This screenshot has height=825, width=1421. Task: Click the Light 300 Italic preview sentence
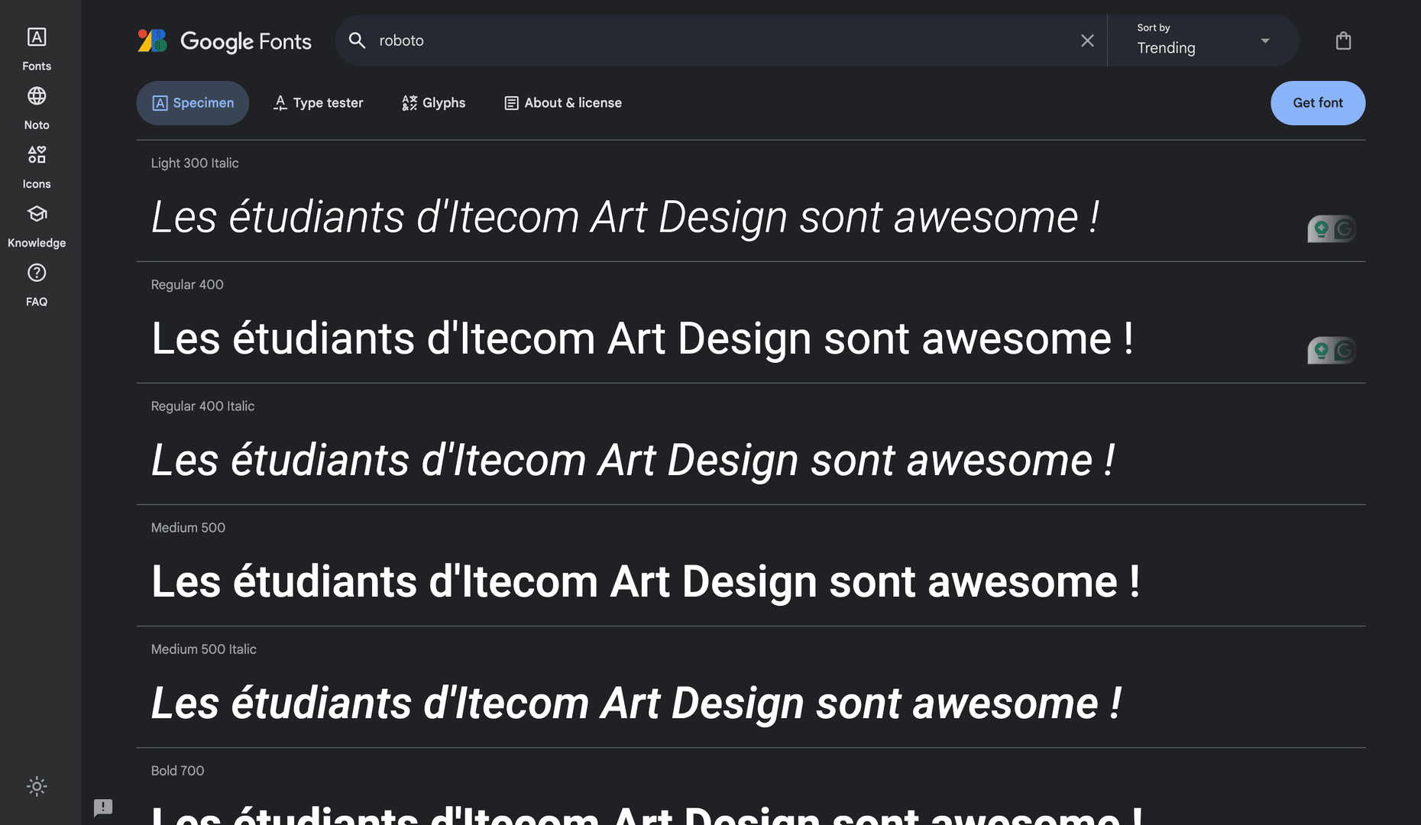(x=626, y=217)
